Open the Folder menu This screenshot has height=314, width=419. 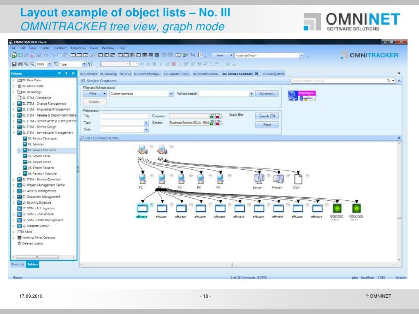pyautogui.click(x=45, y=48)
